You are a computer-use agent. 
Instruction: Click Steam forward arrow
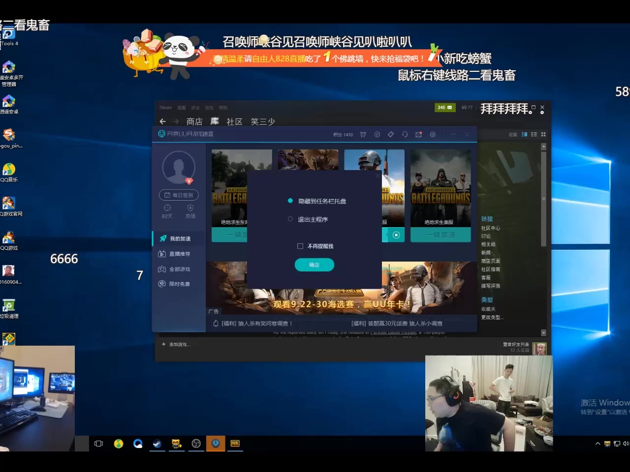pos(176,121)
